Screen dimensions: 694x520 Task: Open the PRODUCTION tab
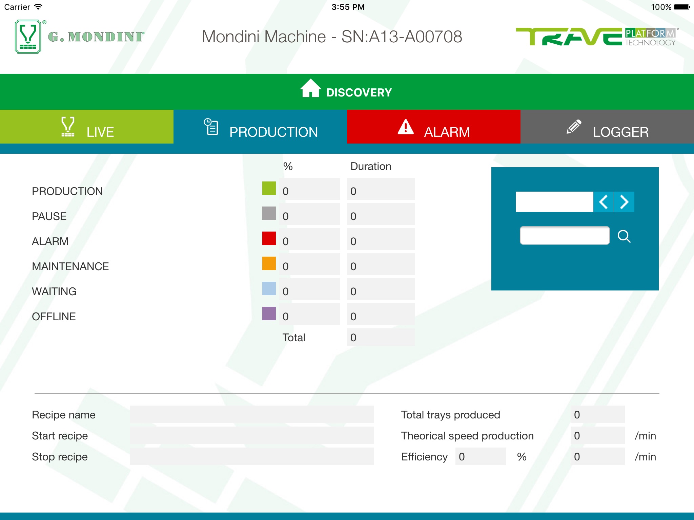click(x=260, y=127)
